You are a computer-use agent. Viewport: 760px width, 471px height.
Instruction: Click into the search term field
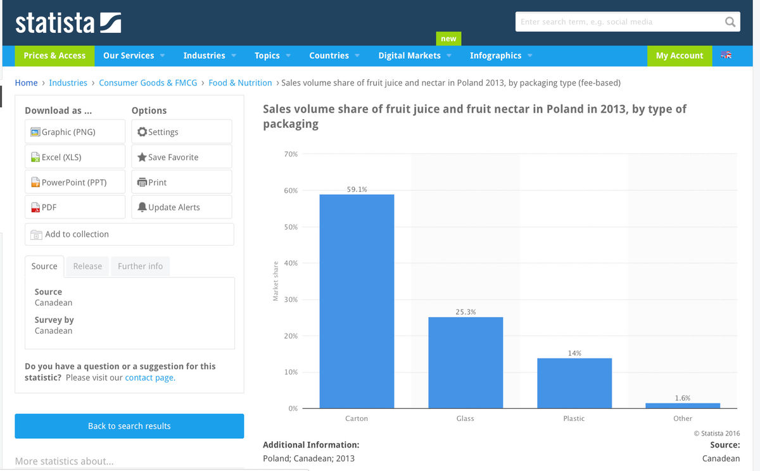tap(617, 22)
